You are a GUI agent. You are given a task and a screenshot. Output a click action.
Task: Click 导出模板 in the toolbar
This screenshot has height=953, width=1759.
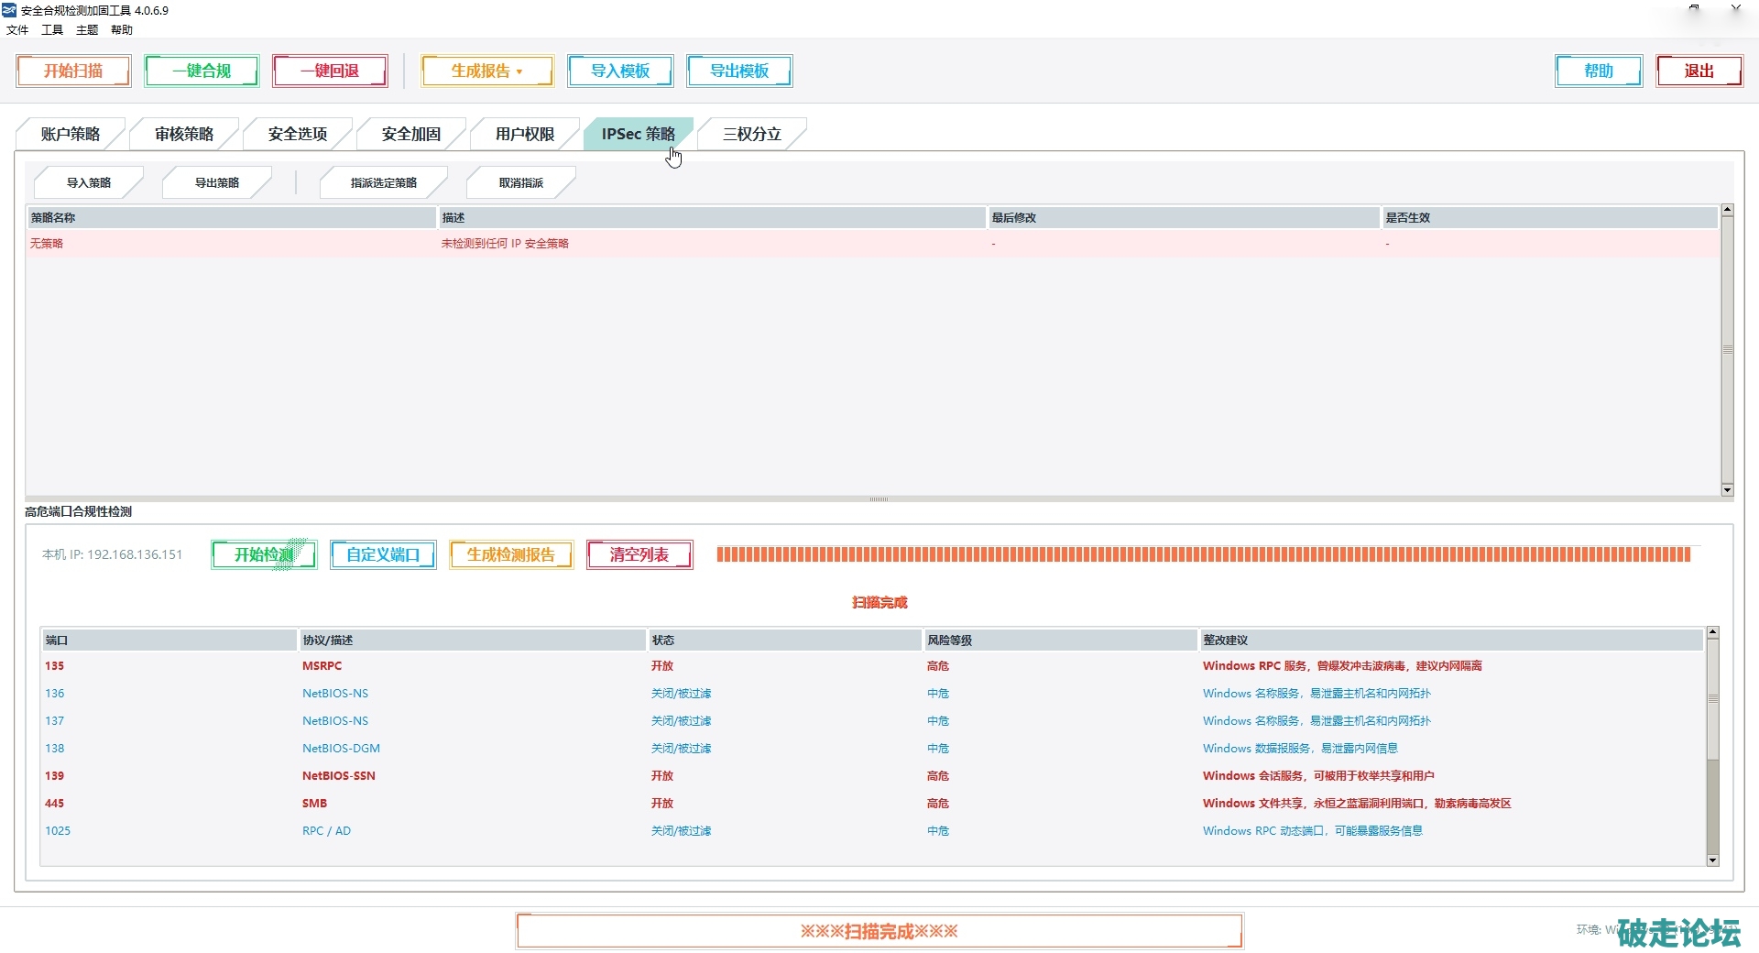point(739,71)
